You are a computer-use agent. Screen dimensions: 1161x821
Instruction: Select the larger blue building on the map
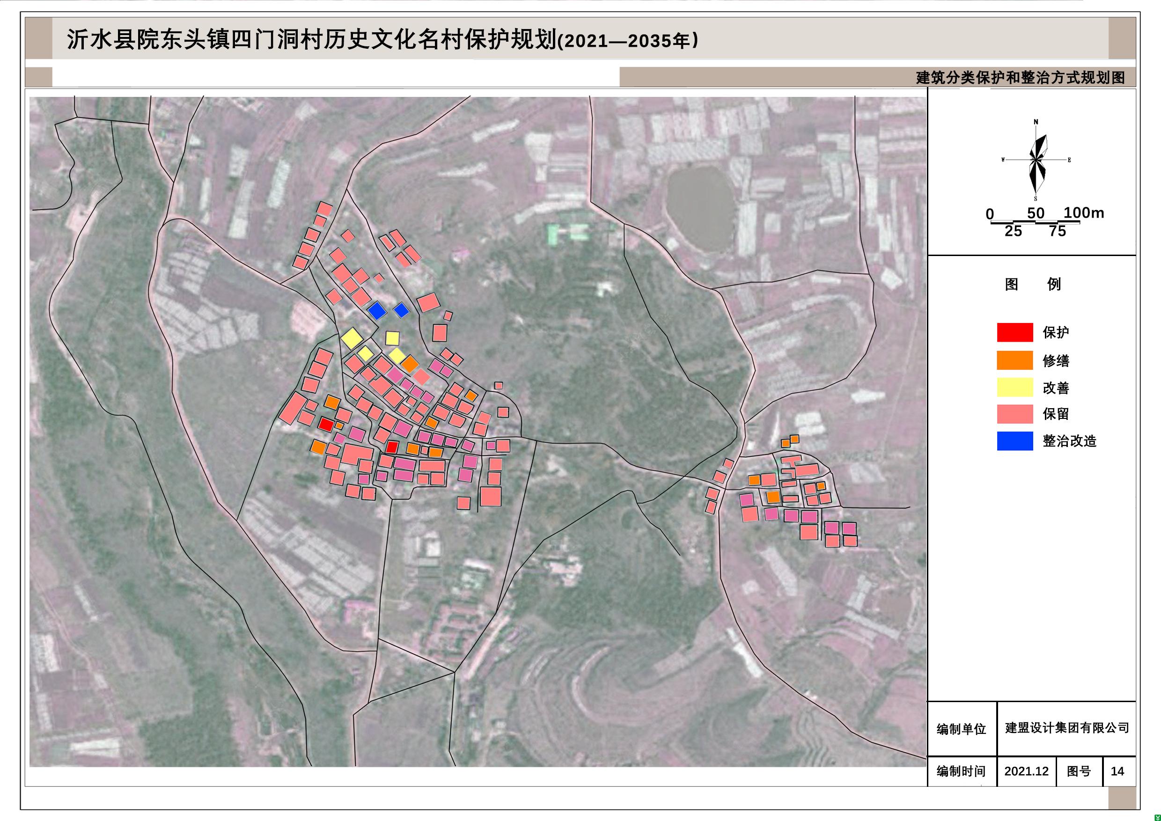(x=377, y=310)
